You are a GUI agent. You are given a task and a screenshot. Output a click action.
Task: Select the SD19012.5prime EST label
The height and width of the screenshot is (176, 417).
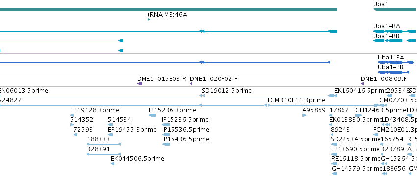(227, 91)
